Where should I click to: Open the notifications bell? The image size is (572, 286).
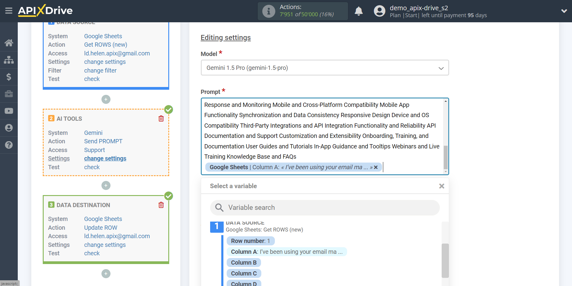[359, 11]
